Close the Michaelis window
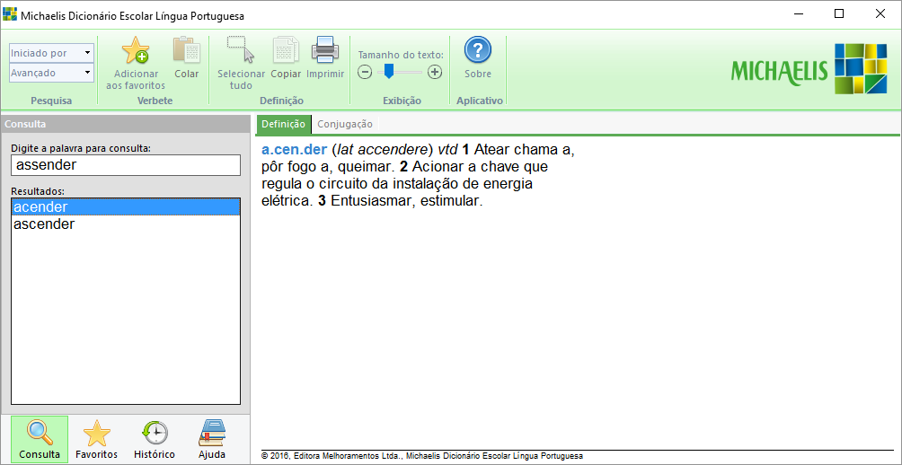This screenshot has height=465, width=902. tap(880, 14)
